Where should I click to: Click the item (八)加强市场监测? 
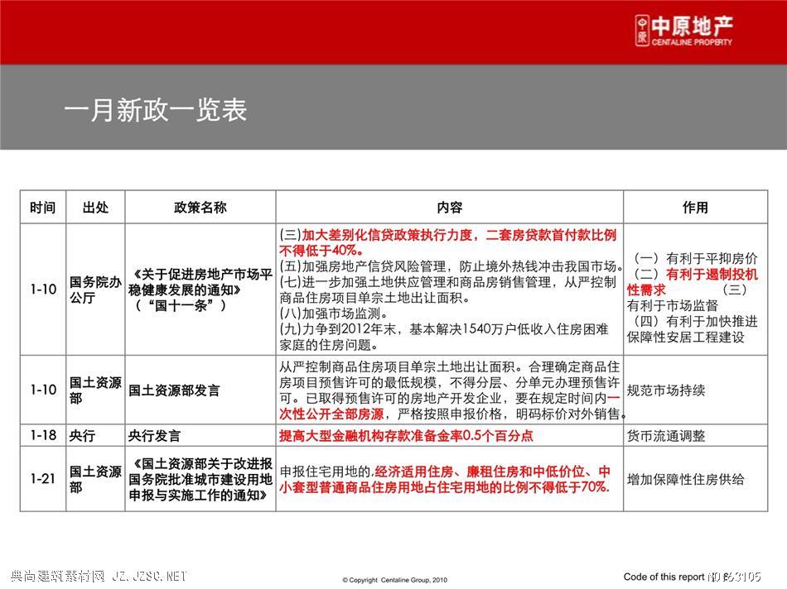pyautogui.click(x=333, y=314)
